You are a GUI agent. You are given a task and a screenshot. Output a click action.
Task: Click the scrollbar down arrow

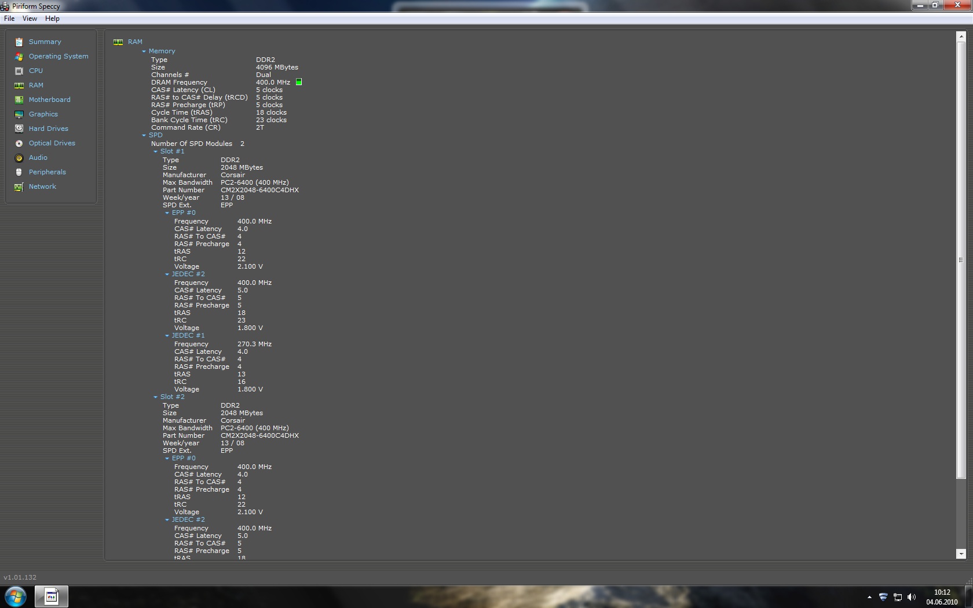click(961, 554)
